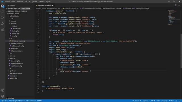
Task: Click the modals.php file icon
Action: point(11,28)
